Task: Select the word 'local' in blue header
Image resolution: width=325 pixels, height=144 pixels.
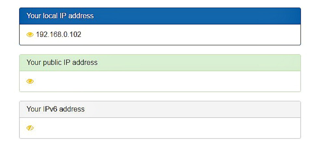Action: pyautogui.click(x=50, y=16)
